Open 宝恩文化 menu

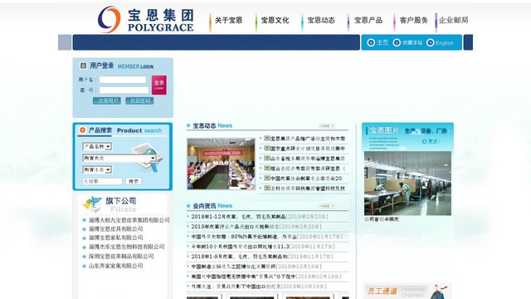click(x=275, y=20)
